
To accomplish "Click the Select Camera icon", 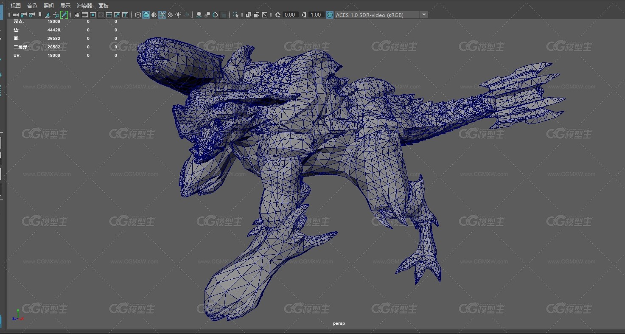I will (x=16, y=15).
